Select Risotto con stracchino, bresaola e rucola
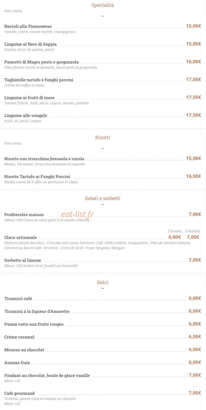The height and width of the screenshot is (410, 206). [44, 159]
